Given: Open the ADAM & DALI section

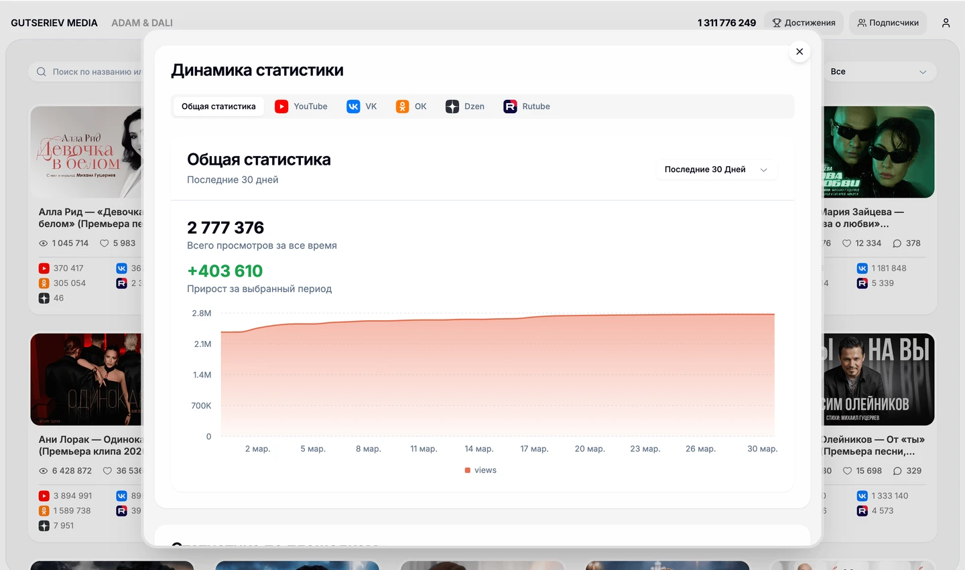Looking at the screenshot, I should (x=142, y=23).
